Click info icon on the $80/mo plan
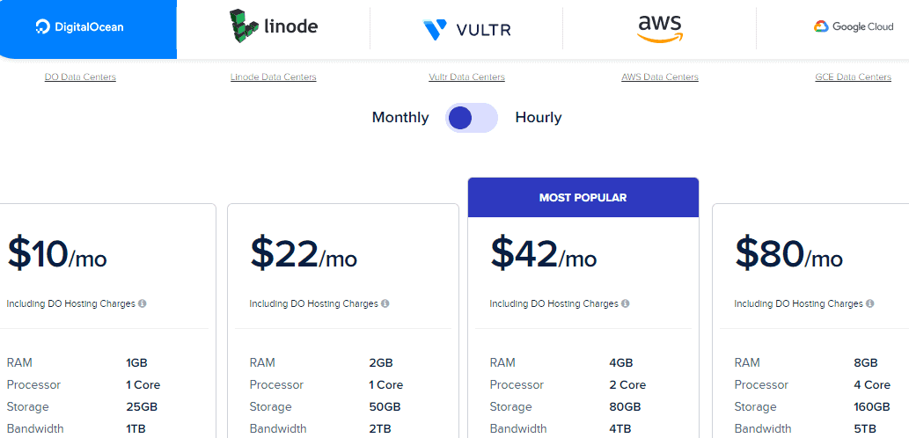 coord(869,303)
